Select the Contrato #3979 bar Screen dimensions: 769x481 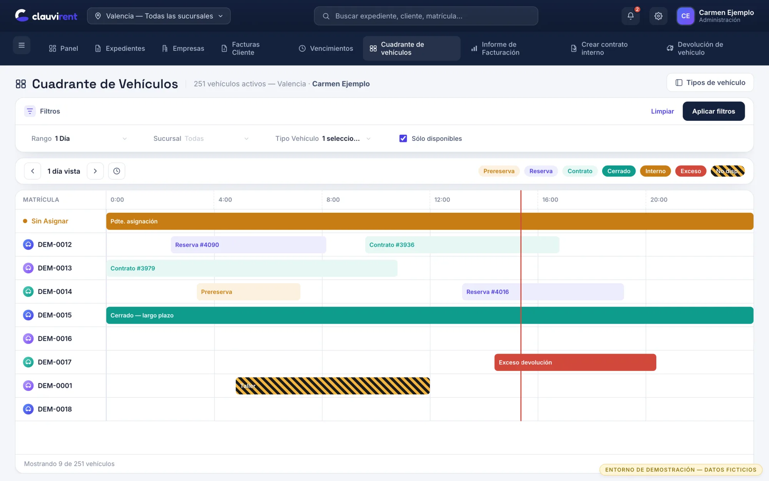pyautogui.click(x=252, y=268)
